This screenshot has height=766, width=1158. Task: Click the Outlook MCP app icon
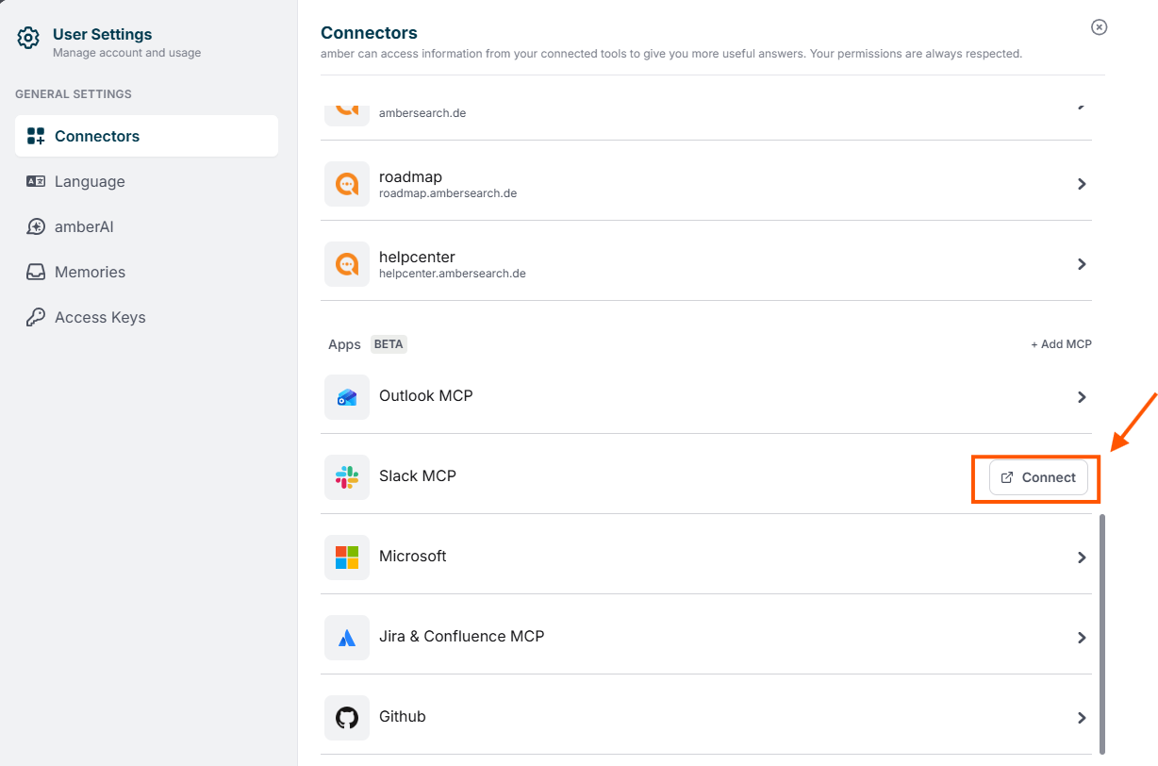coord(347,397)
